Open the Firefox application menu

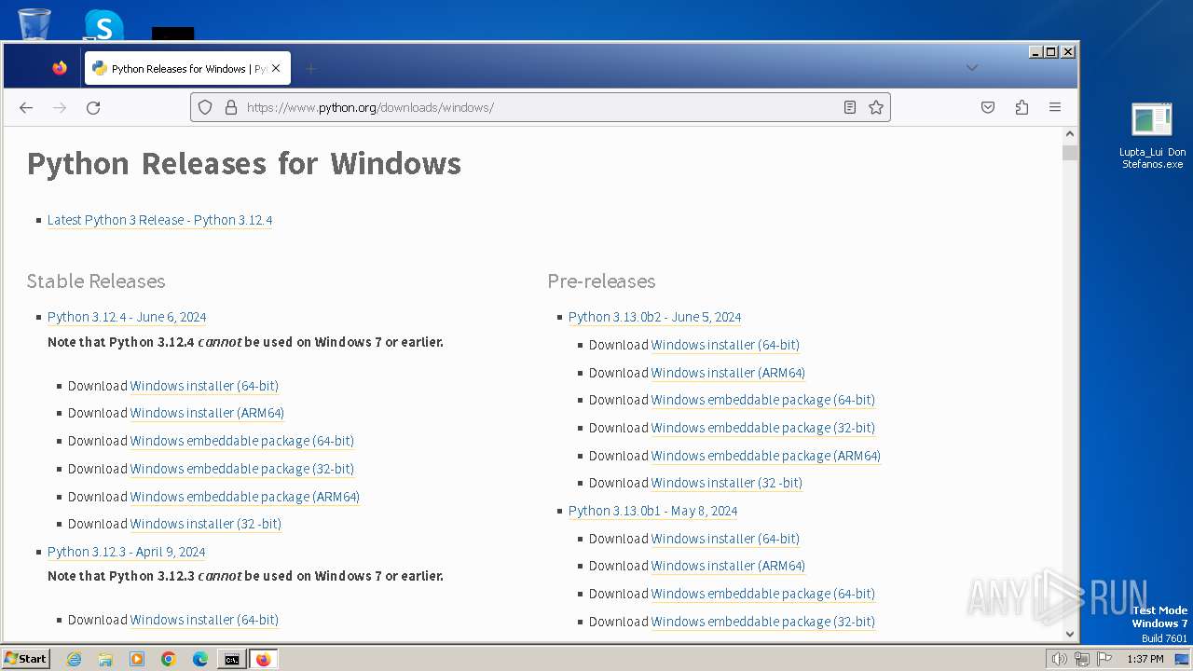click(x=1055, y=107)
